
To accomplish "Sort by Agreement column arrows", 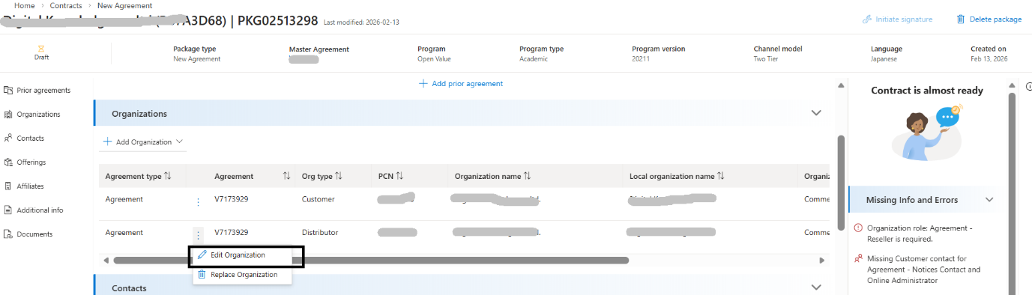I will click(286, 176).
